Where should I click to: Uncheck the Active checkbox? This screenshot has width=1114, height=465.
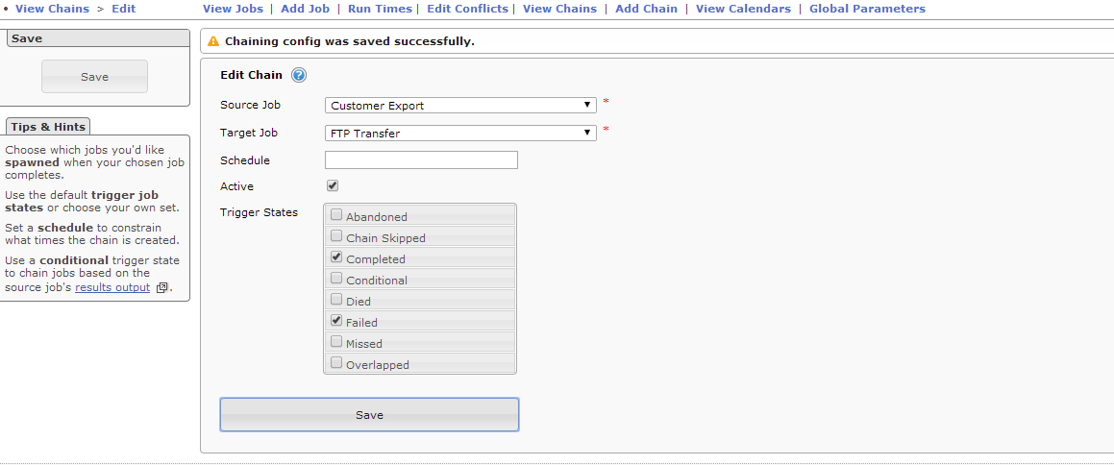(x=333, y=186)
